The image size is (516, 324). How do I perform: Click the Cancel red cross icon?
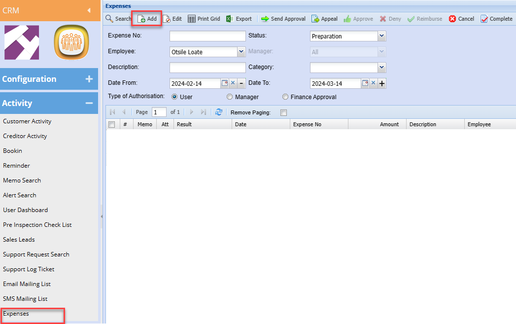click(452, 19)
